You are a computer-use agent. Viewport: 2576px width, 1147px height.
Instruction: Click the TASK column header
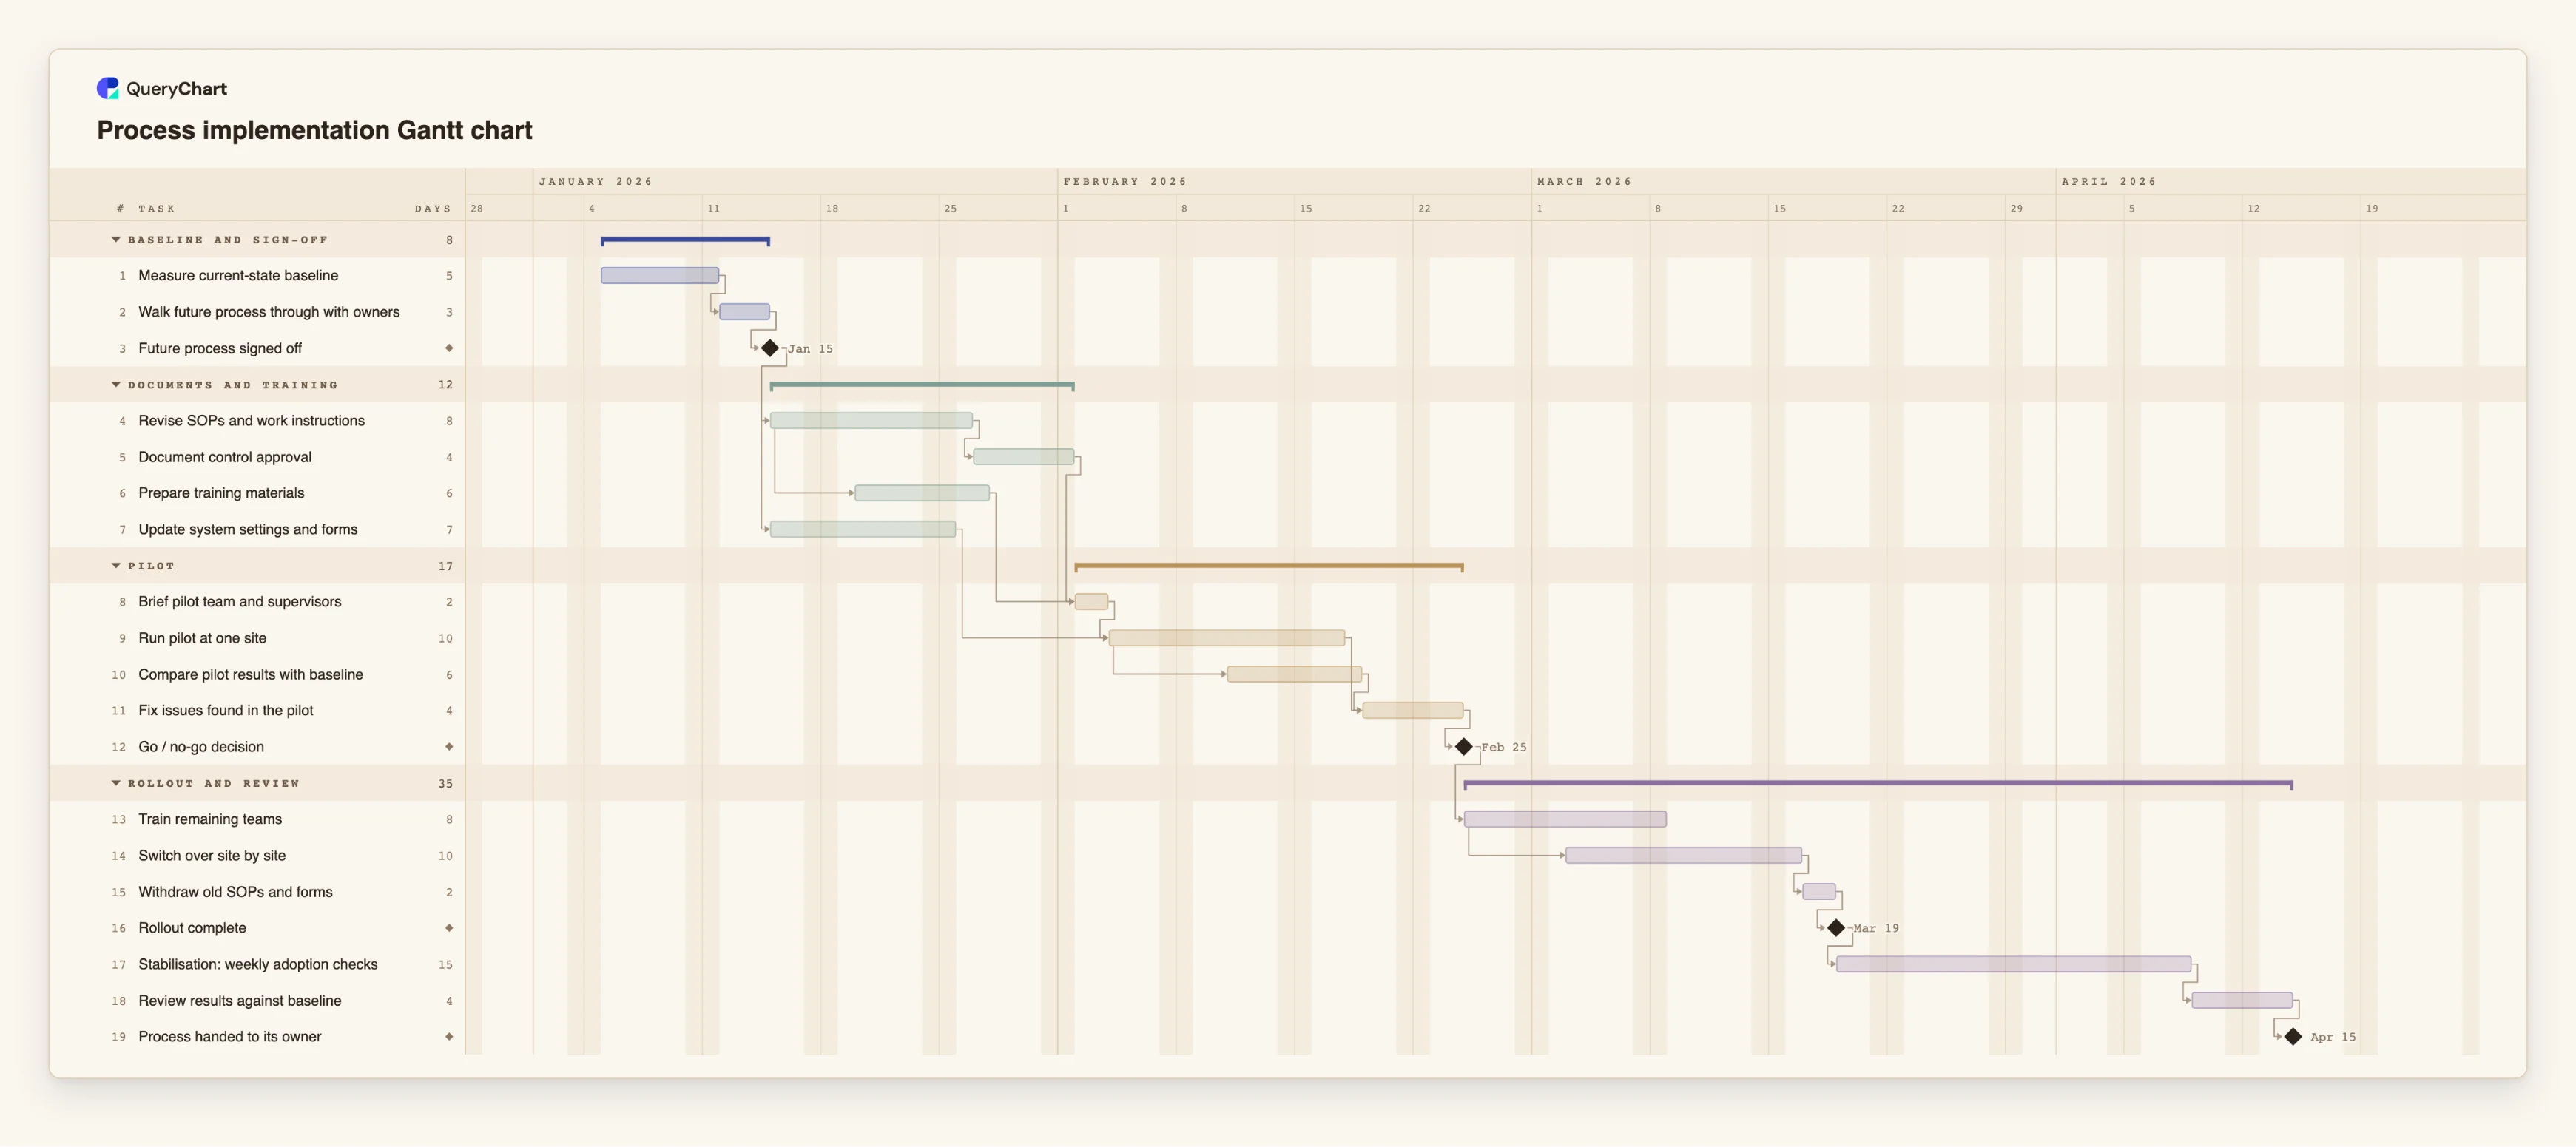pyautogui.click(x=157, y=209)
